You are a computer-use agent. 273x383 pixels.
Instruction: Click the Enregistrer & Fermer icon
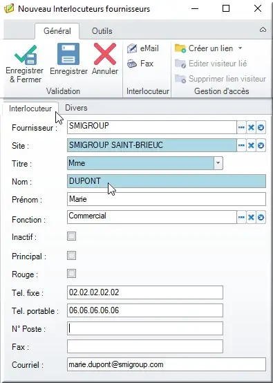pos(26,55)
